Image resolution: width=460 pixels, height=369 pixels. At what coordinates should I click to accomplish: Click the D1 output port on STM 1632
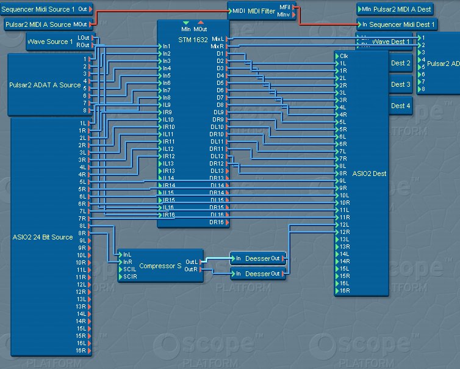tap(228, 54)
